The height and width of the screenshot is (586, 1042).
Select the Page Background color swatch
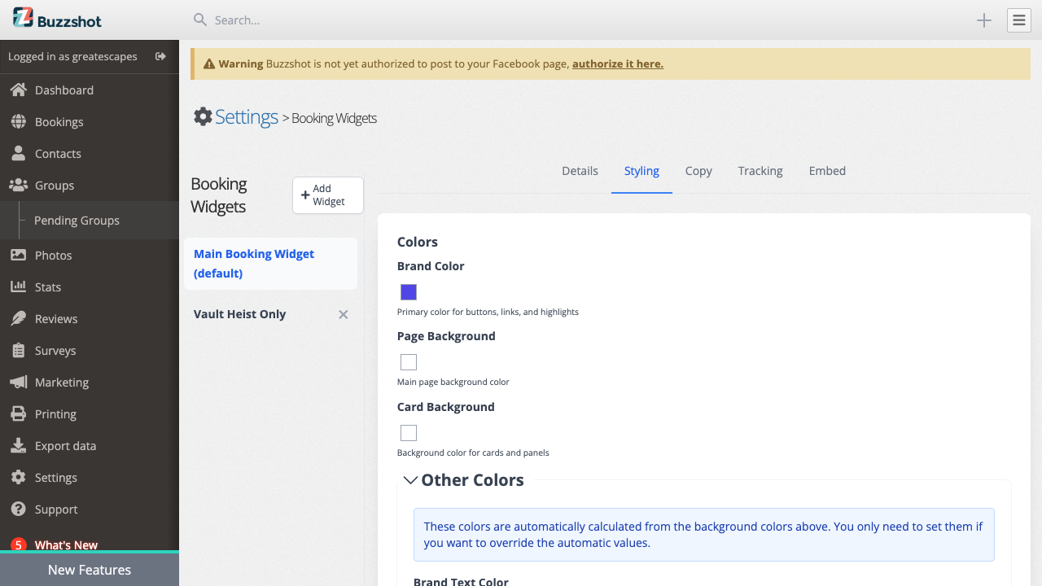coord(409,362)
